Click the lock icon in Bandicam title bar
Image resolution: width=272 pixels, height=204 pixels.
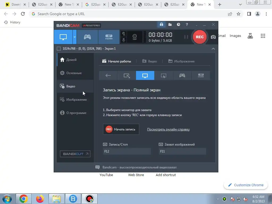point(161,24)
